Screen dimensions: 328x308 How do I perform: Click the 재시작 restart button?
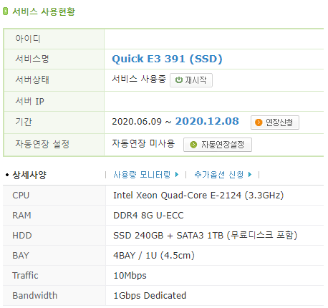[191, 80]
